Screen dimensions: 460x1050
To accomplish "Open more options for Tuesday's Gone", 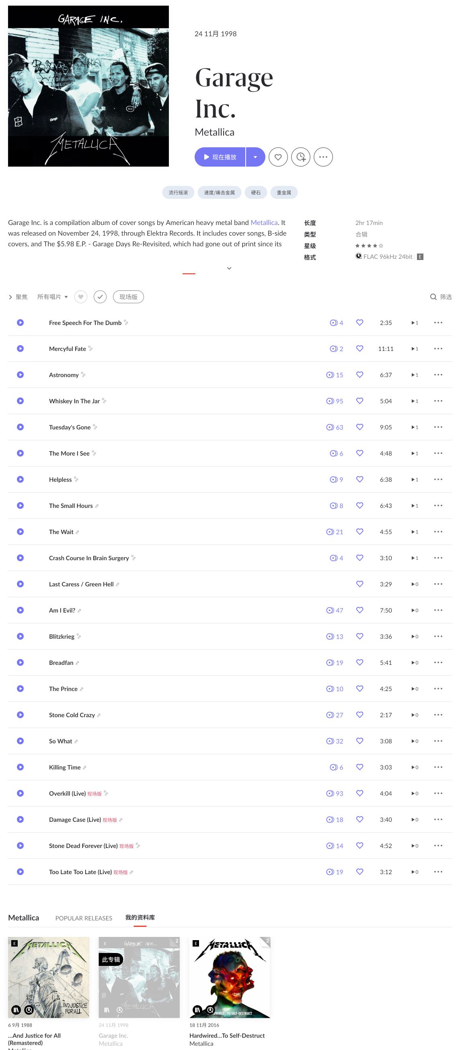I will coord(438,427).
